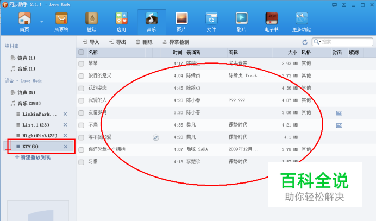Select library 音乐 (1)
The height and width of the screenshot is (221, 376).
[23, 69]
